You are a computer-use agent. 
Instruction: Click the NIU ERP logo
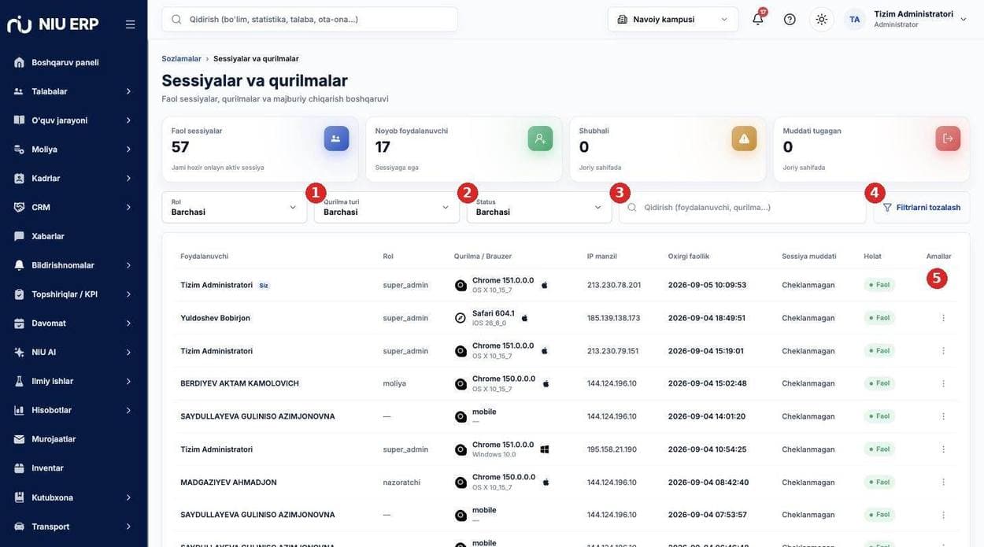[53, 24]
